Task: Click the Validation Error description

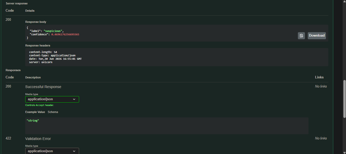Action: [38, 139]
